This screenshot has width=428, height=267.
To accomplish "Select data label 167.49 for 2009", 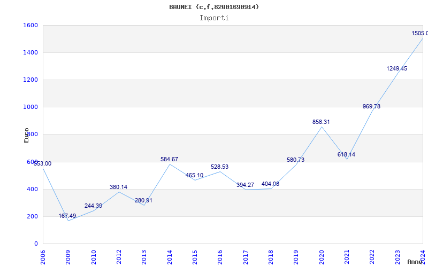I will (67, 216).
